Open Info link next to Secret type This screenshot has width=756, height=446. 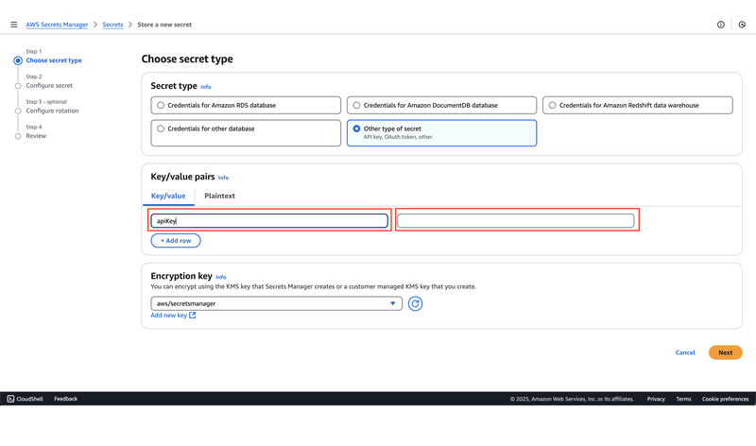[206, 87]
